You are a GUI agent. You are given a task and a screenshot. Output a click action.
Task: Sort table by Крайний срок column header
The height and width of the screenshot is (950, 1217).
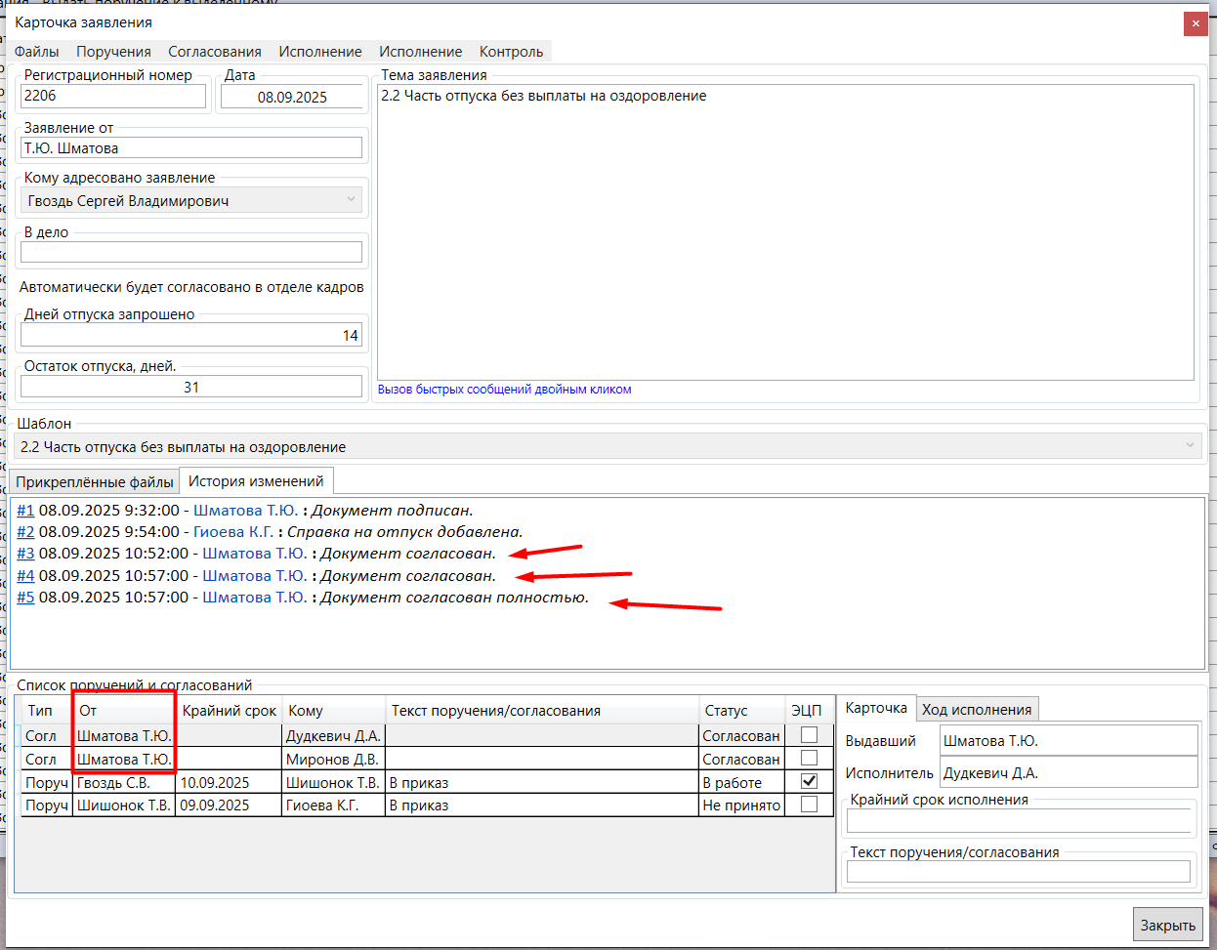(x=229, y=711)
